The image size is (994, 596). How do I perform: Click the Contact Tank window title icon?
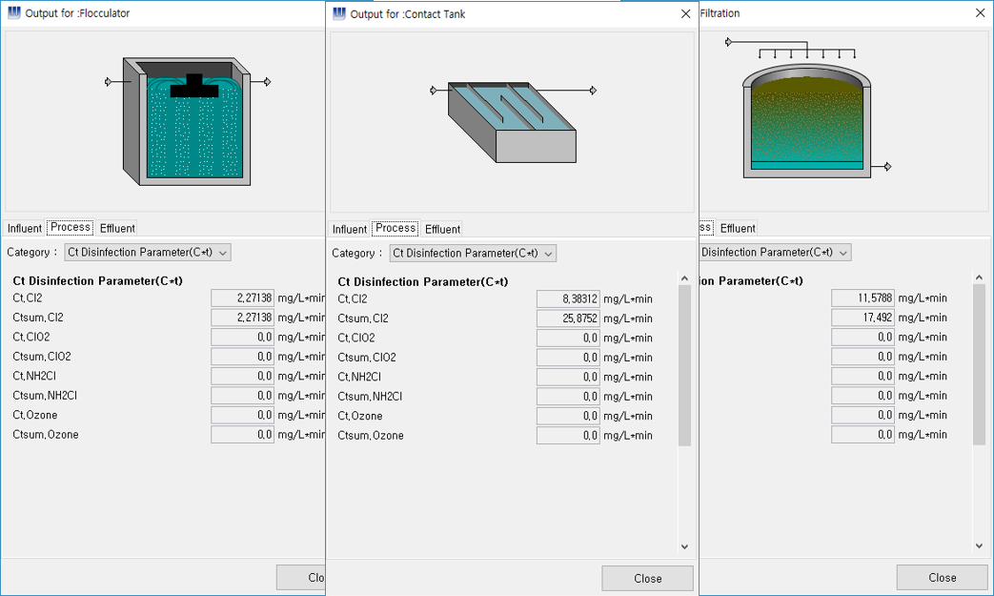point(338,14)
